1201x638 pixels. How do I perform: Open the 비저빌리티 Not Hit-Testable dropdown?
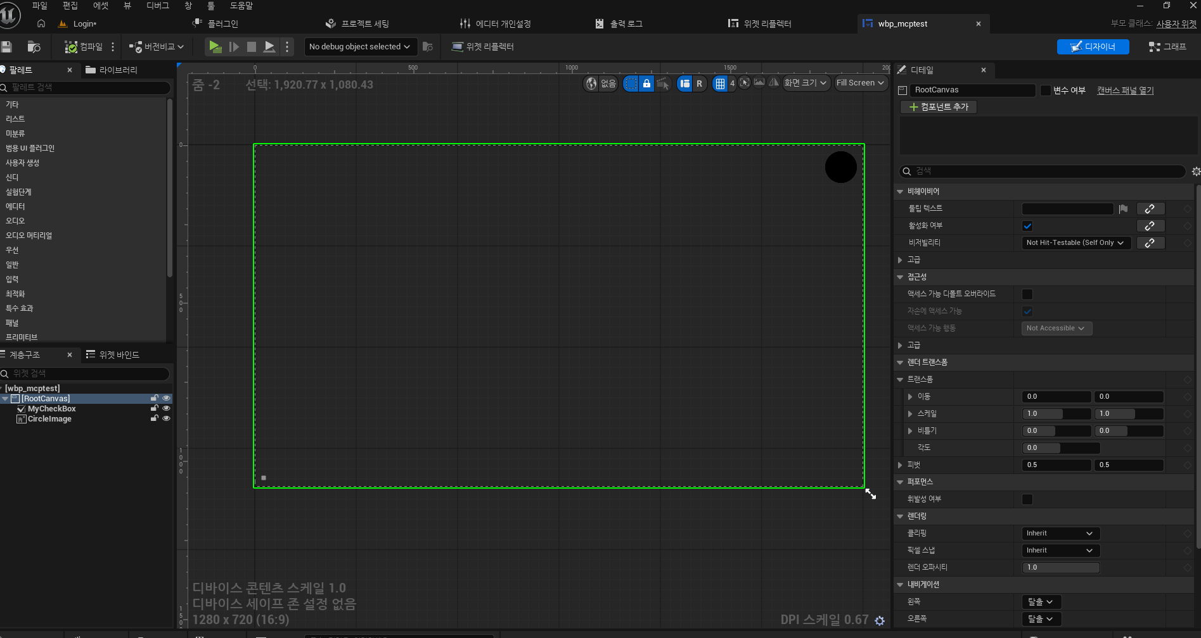(1076, 243)
